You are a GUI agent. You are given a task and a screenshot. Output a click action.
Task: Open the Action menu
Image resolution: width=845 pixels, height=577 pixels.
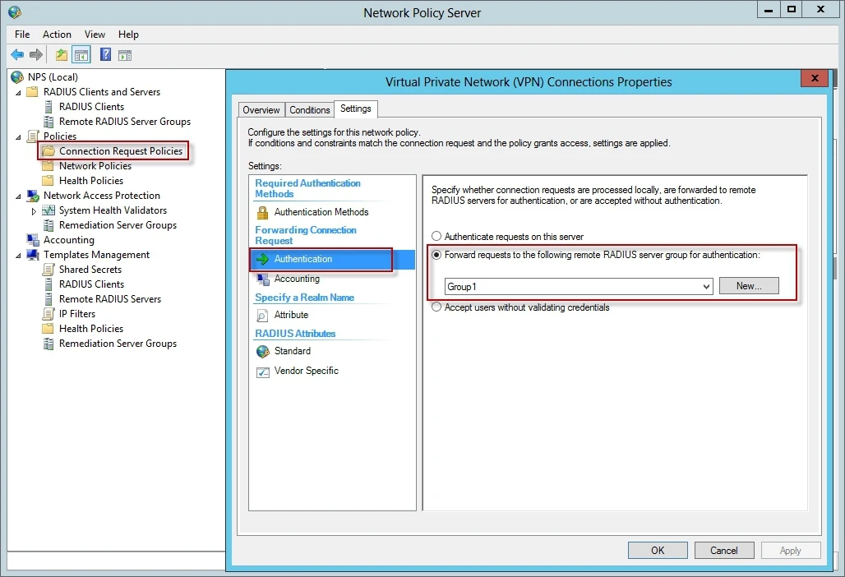57,35
